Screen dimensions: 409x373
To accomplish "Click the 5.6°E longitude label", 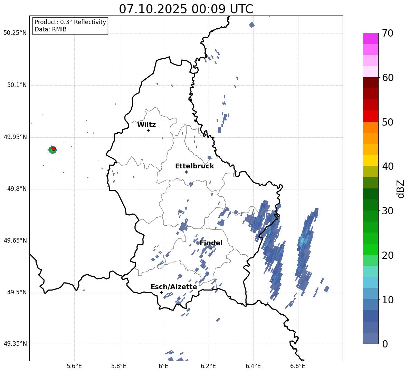I will click(x=74, y=366).
